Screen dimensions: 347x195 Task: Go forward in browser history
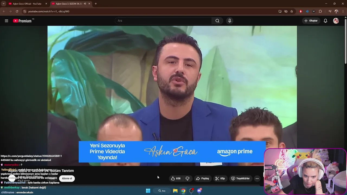10,11
